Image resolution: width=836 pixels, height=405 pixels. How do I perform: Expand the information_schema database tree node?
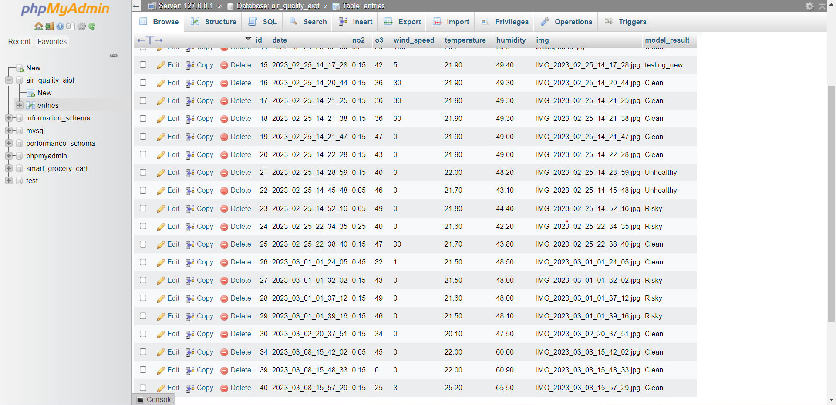8,118
